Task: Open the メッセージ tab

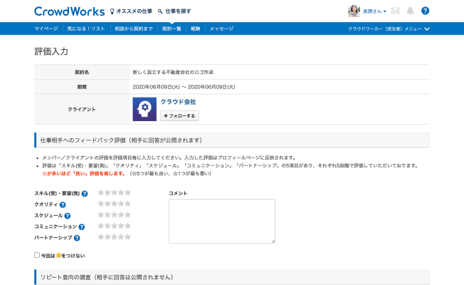Action: pos(221,28)
